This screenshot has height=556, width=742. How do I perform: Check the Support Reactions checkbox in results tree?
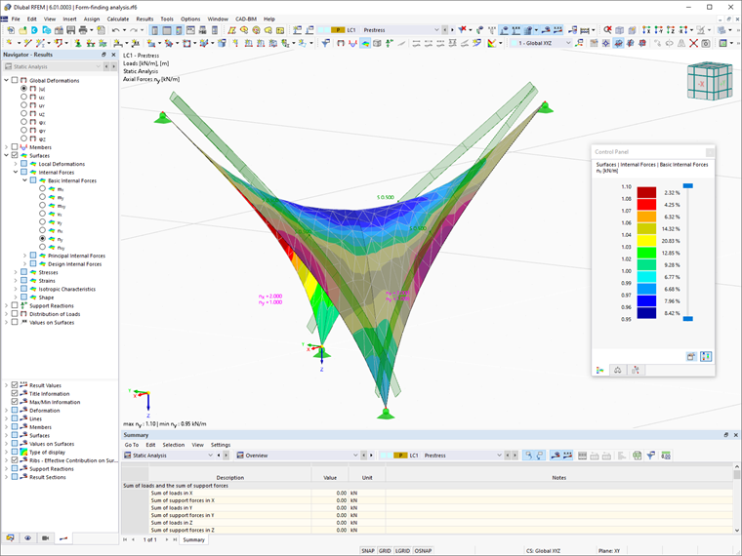click(x=15, y=305)
